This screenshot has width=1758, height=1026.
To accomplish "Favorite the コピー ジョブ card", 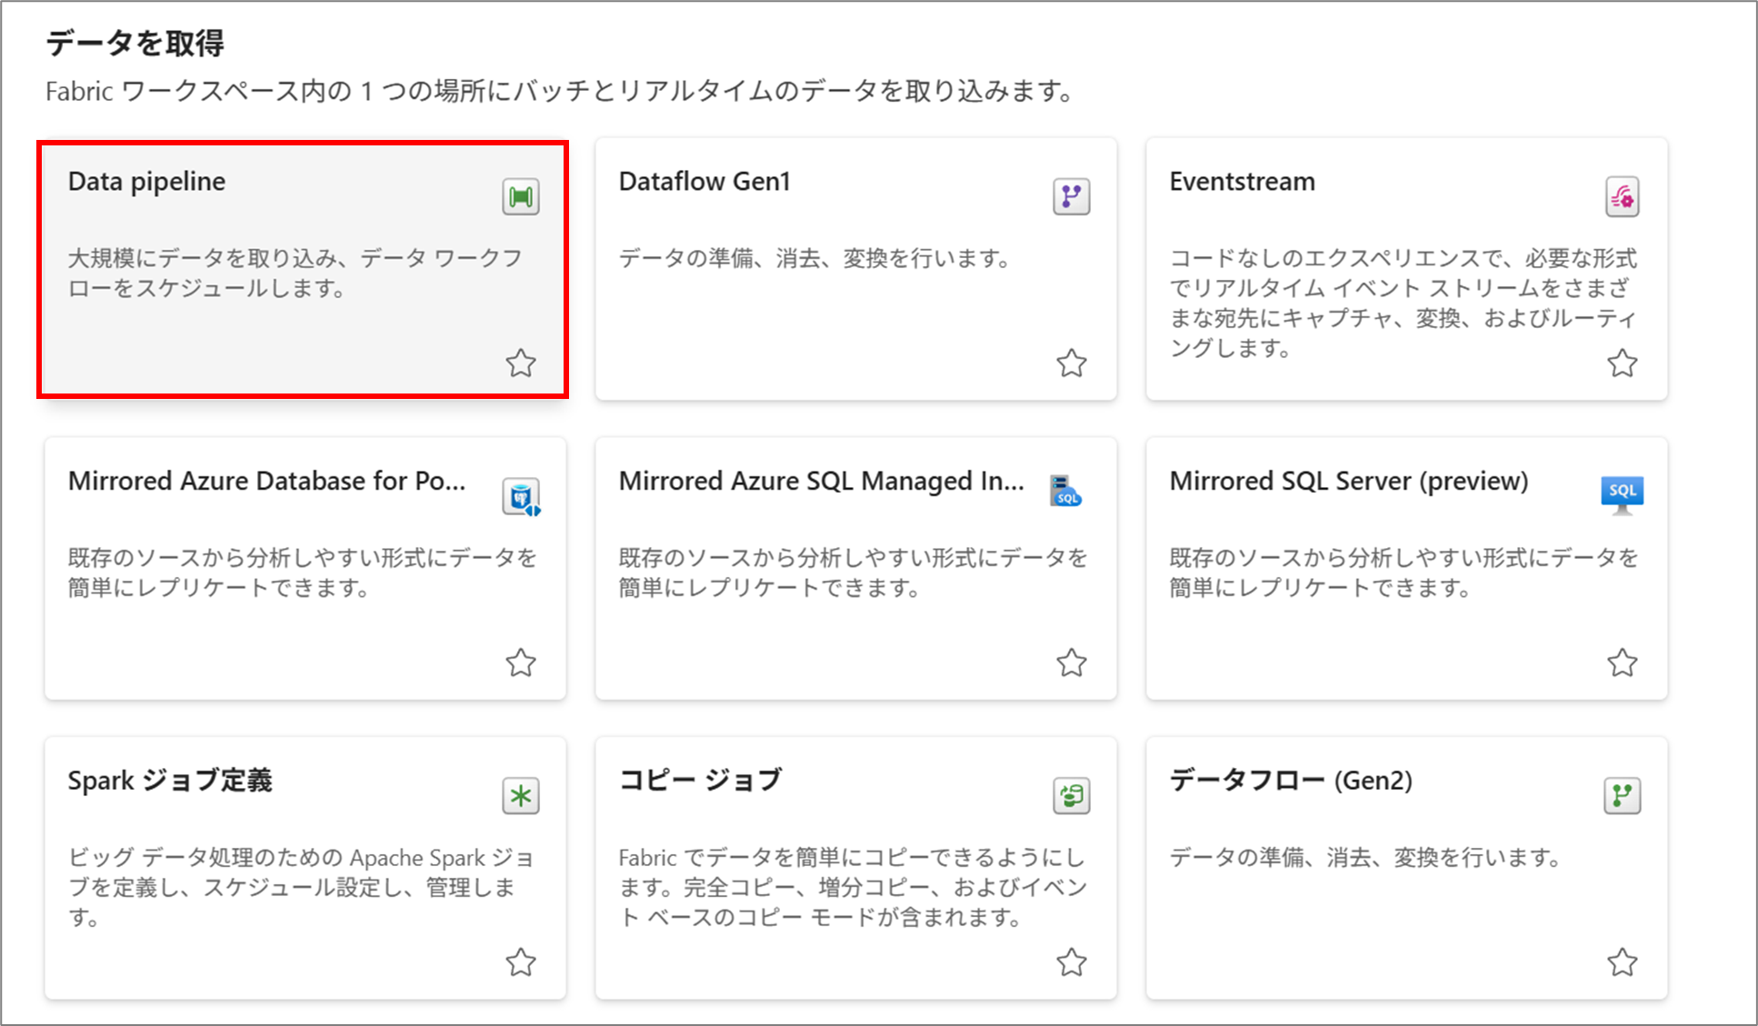I will [x=1072, y=961].
